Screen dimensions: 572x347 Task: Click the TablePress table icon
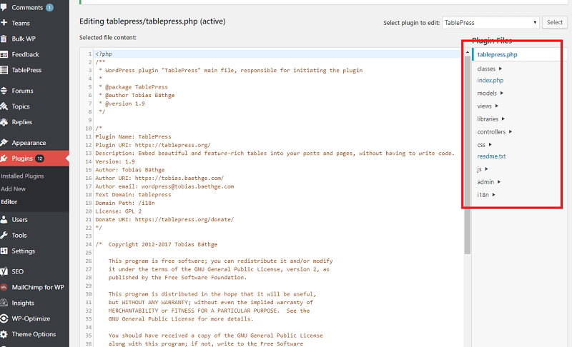point(4,70)
